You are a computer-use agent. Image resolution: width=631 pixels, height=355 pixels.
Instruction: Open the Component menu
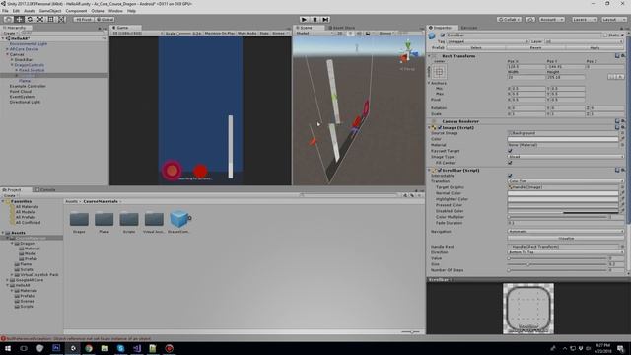[x=76, y=11]
